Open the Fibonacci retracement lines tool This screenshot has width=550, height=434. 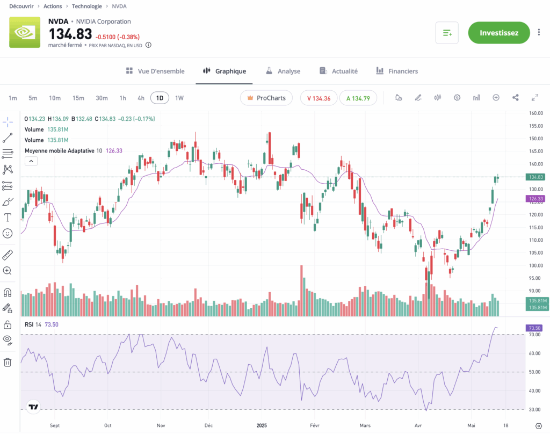pyautogui.click(x=8, y=154)
